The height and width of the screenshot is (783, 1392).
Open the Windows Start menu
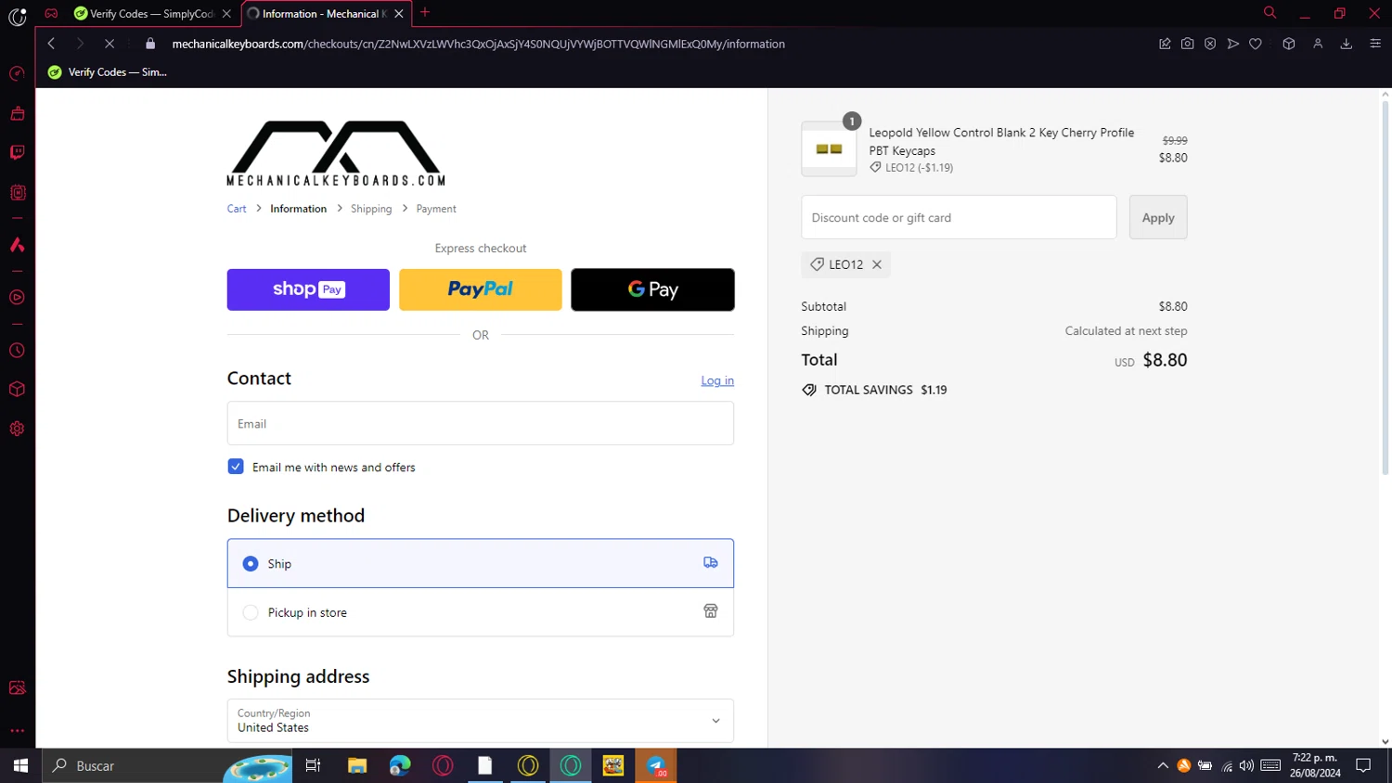click(20, 765)
